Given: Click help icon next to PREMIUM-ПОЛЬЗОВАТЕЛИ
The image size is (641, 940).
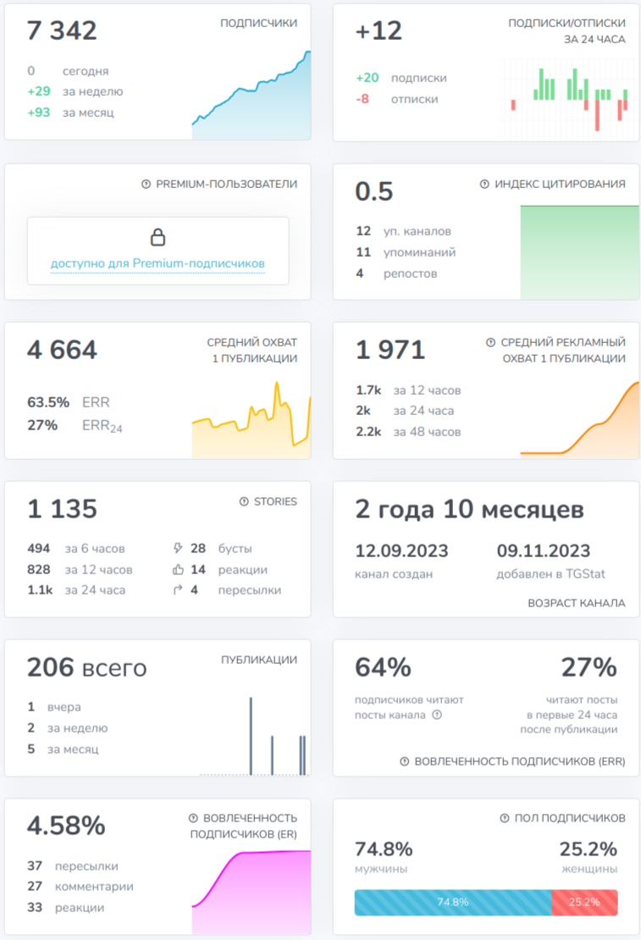Looking at the screenshot, I should click(x=146, y=184).
